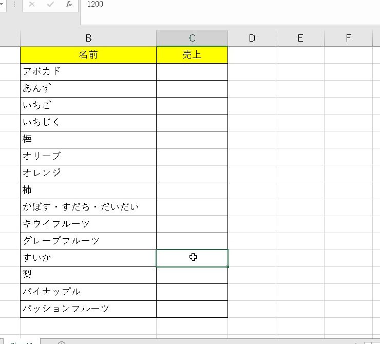
Task: Click the 売上 cell beside グレープフルーツ
Action: [192, 241]
